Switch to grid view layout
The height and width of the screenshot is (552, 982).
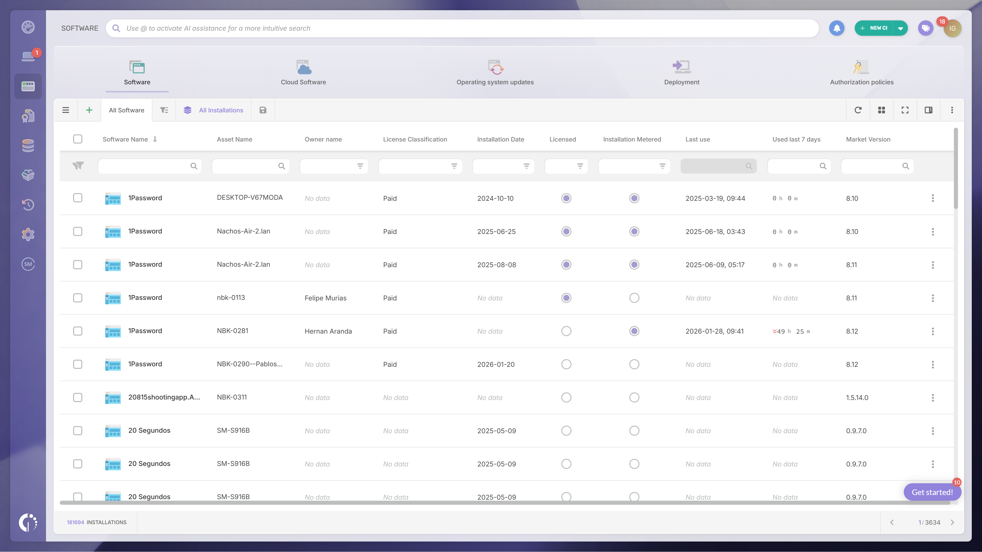click(881, 110)
